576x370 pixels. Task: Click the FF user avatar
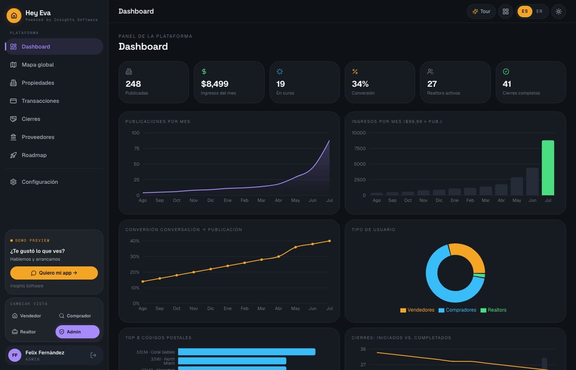pos(15,355)
